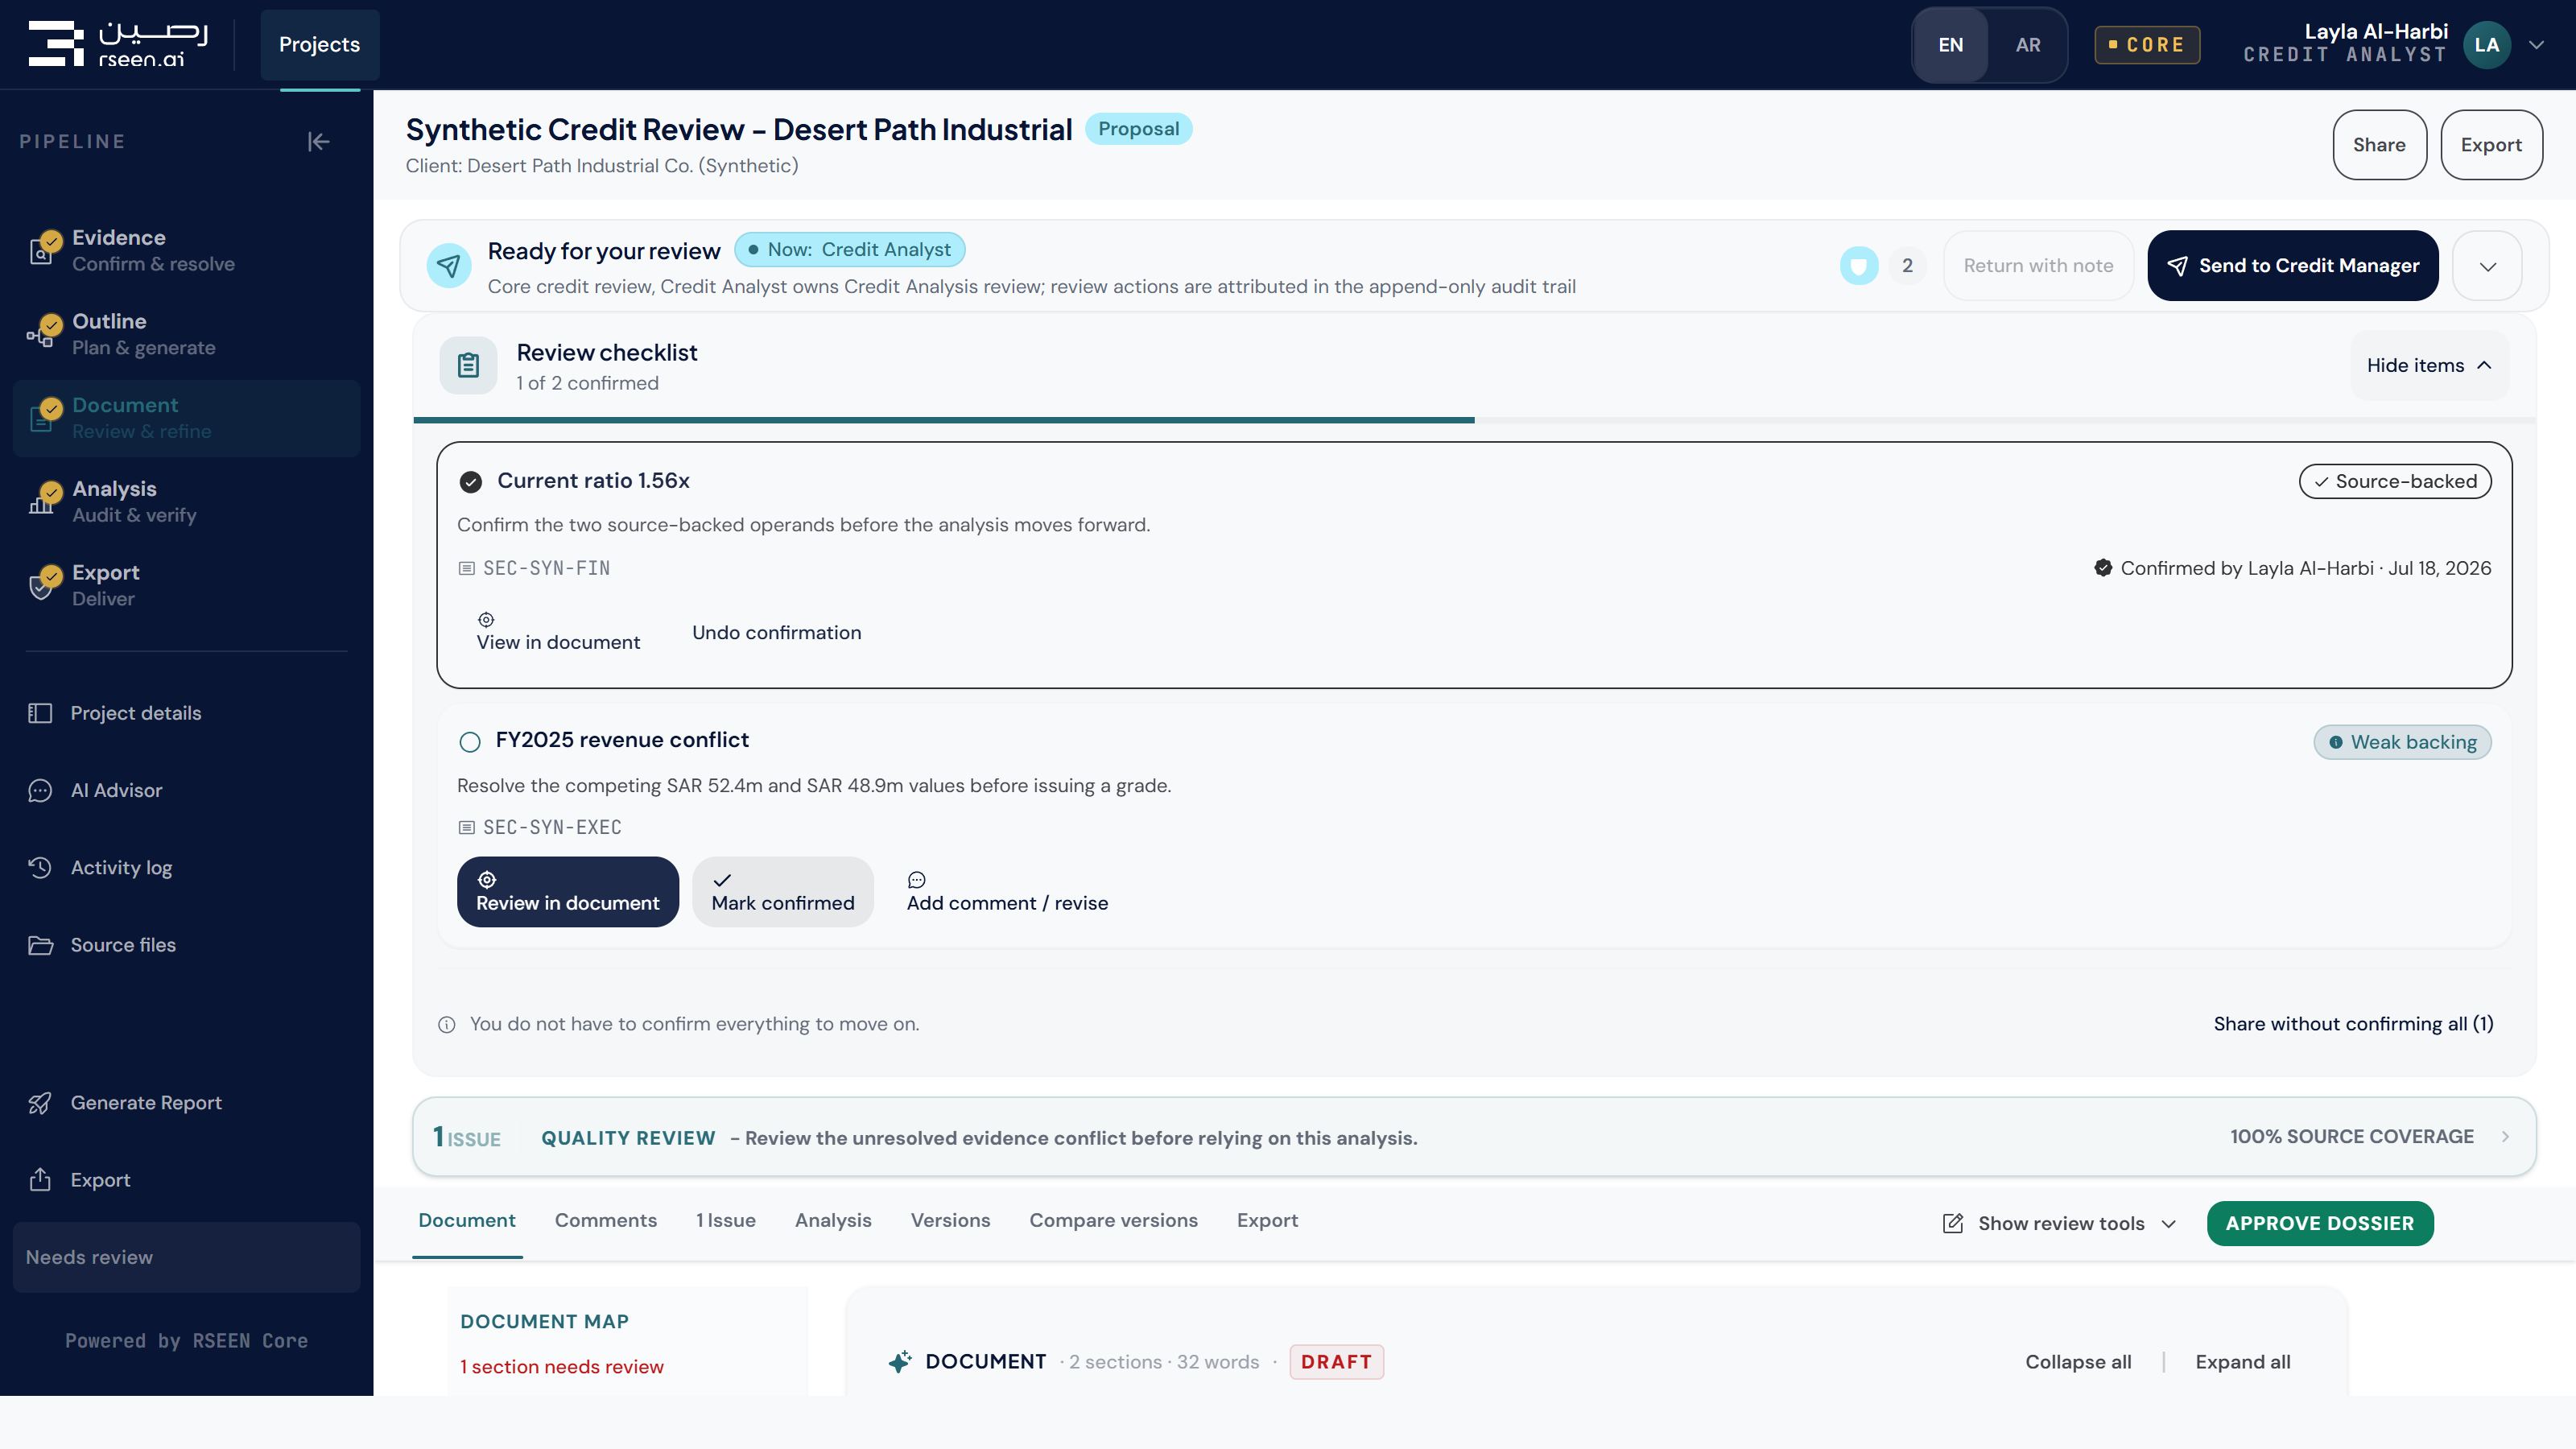2576x1449 pixels.
Task: Click the SEC-SYN-EXEC section reference icon
Action: click(466, 827)
